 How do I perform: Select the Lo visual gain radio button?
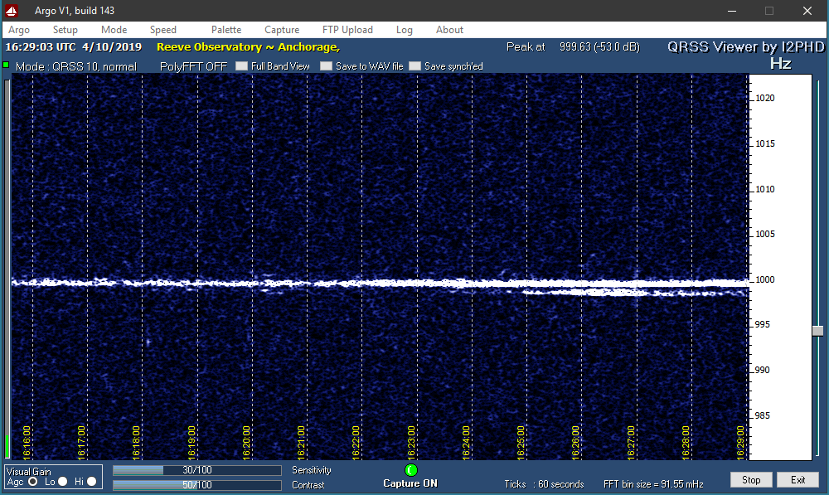point(62,482)
